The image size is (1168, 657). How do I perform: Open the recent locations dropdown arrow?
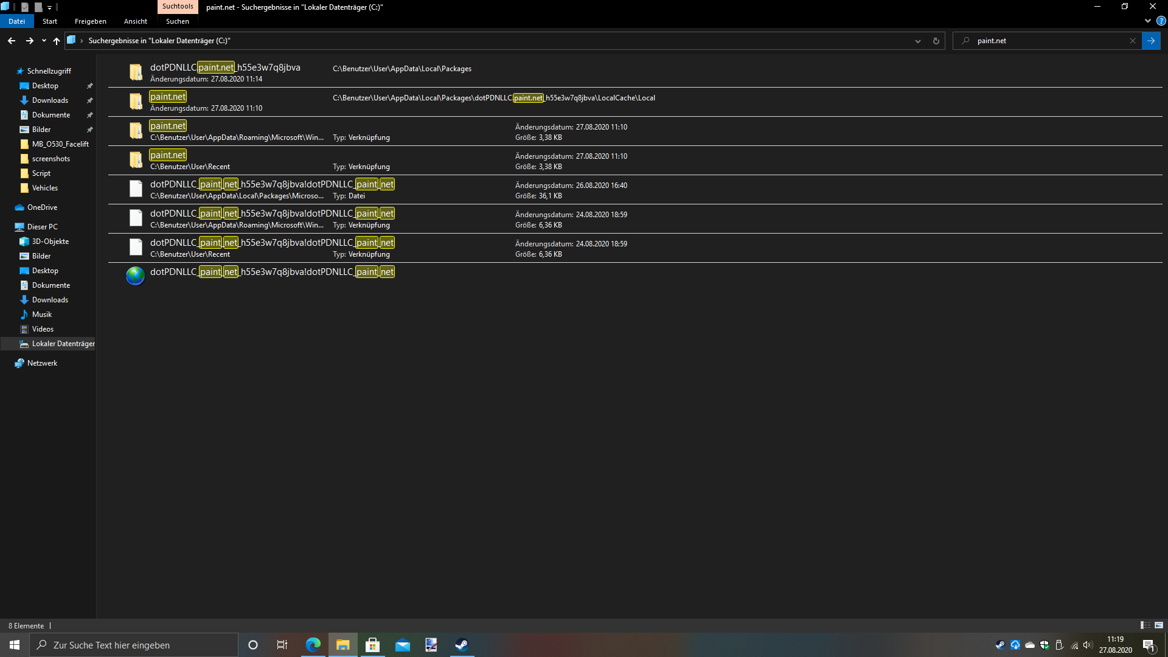pos(44,41)
